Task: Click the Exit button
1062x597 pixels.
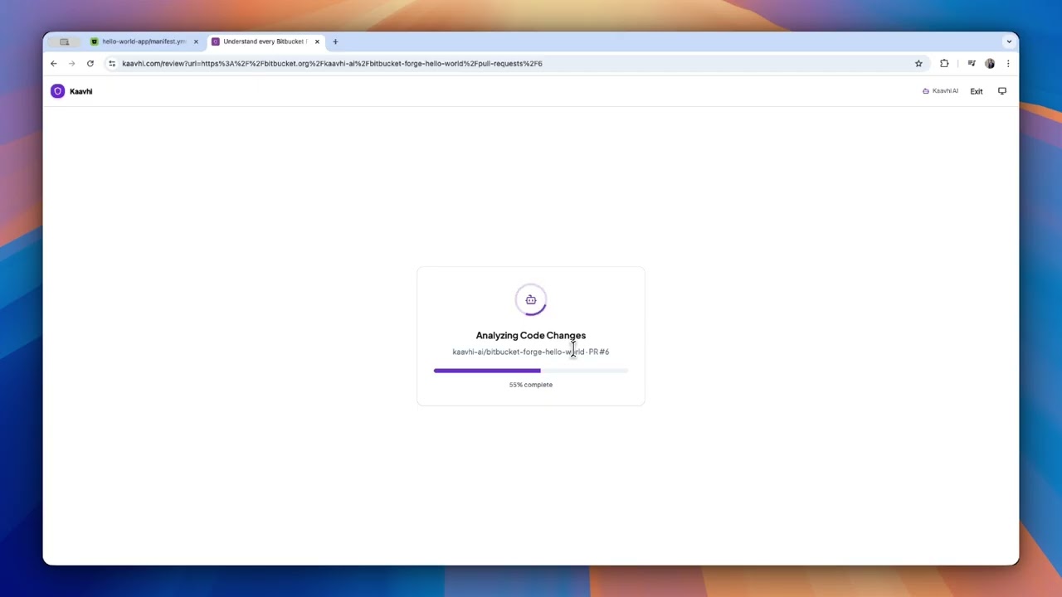Action: point(977,91)
